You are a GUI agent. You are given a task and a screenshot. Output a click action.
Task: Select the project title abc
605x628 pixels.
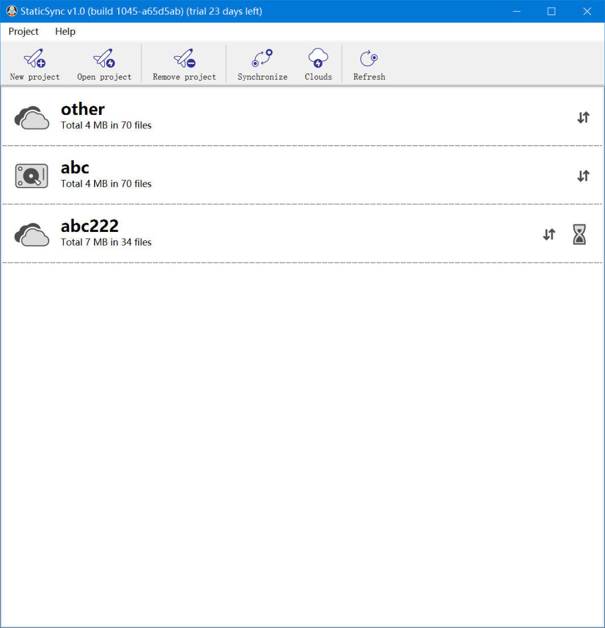(x=75, y=168)
